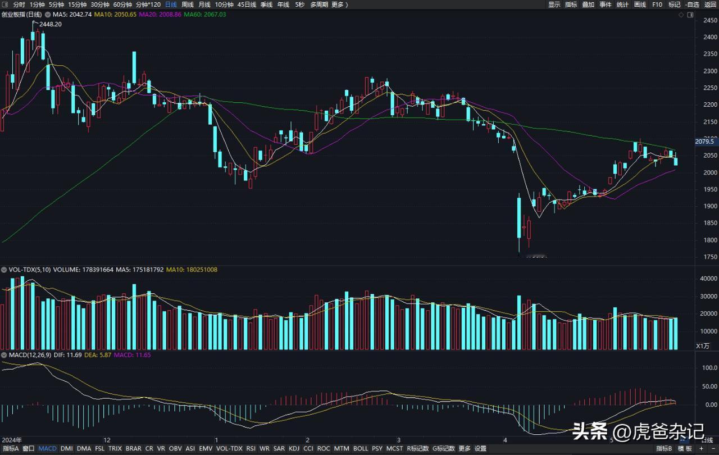This screenshot has width=719, height=455.
Task: Select the MCST indicator tab
Action: (395, 449)
